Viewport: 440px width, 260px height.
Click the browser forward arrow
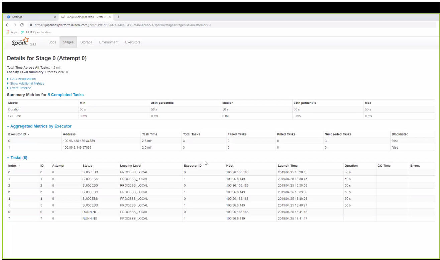(14, 24)
